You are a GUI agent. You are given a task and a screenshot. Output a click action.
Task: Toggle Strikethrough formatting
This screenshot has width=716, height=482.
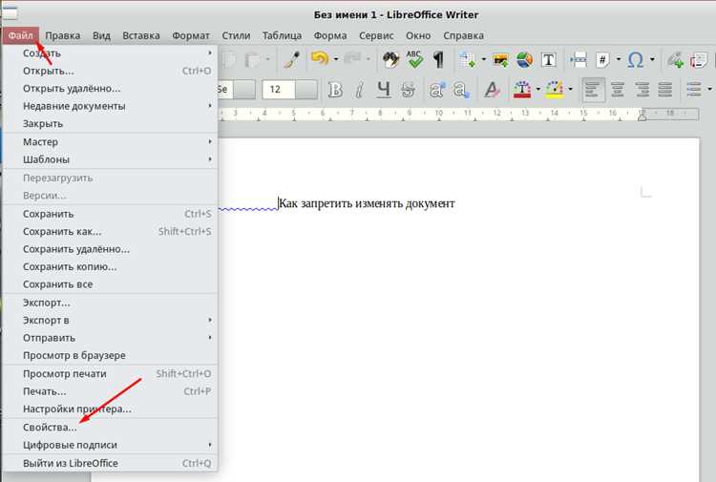tap(408, 90)
